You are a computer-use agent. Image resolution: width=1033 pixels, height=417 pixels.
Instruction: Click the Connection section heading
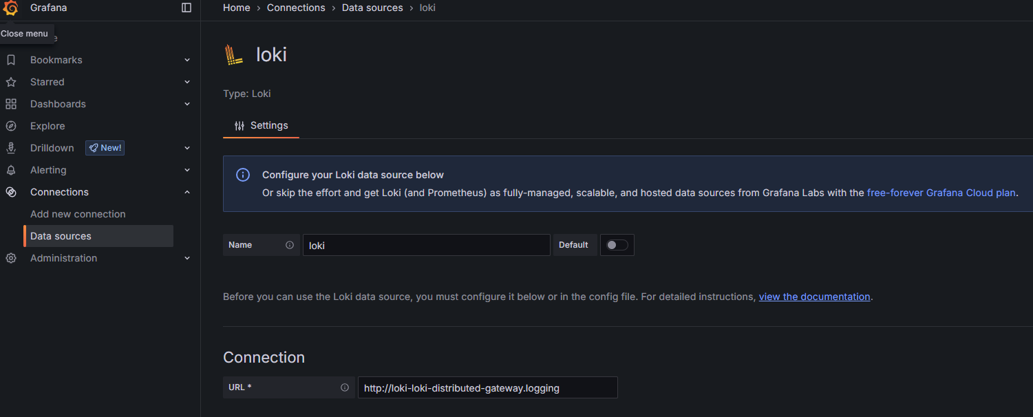click(264, 357)
